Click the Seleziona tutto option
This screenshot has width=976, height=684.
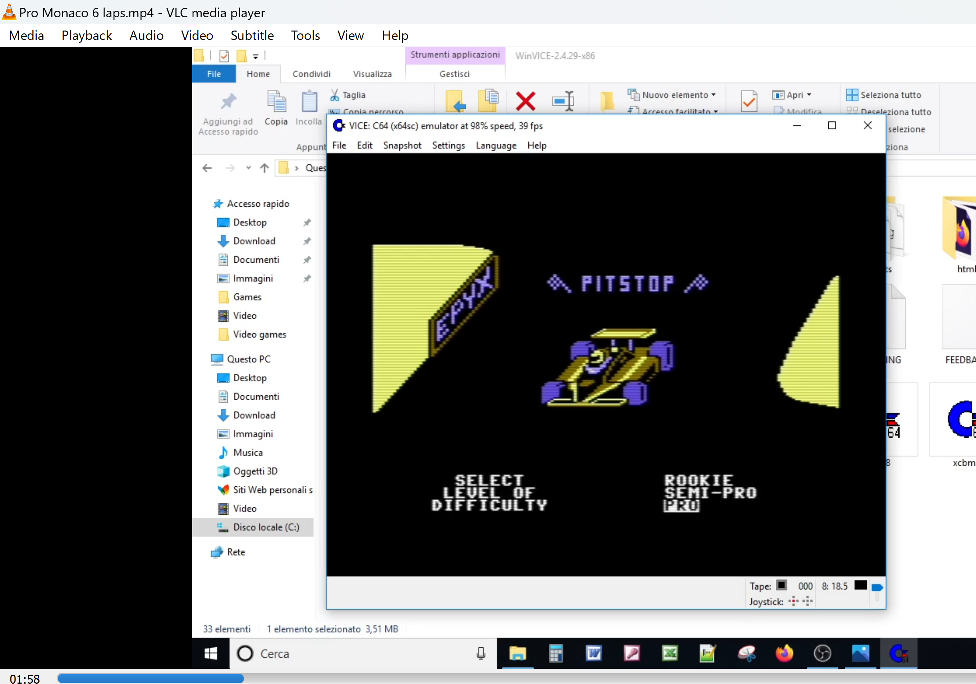890,95
